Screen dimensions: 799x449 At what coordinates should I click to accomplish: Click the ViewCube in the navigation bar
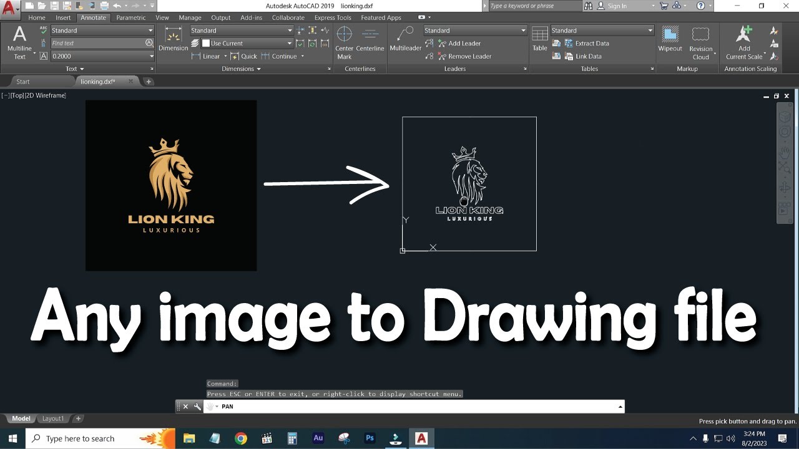pos(784,117)
